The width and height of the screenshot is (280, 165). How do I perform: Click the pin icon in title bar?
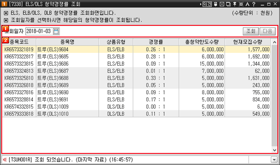coord(235,4)
